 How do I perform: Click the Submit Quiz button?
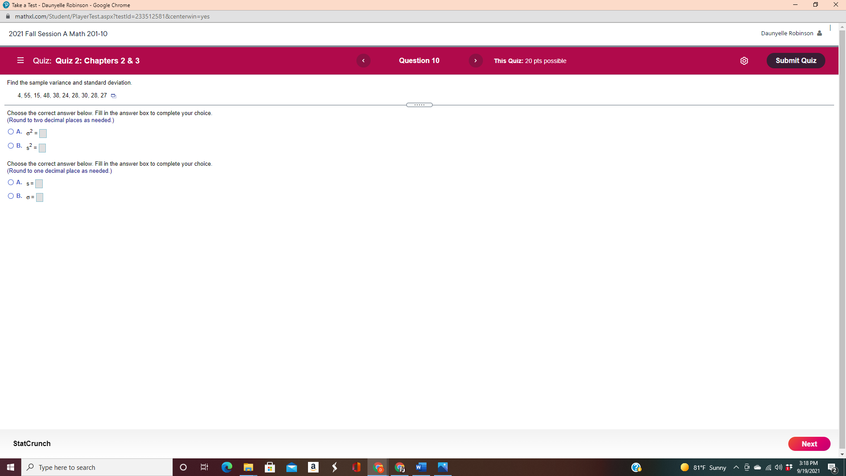[x=795, y=60]
